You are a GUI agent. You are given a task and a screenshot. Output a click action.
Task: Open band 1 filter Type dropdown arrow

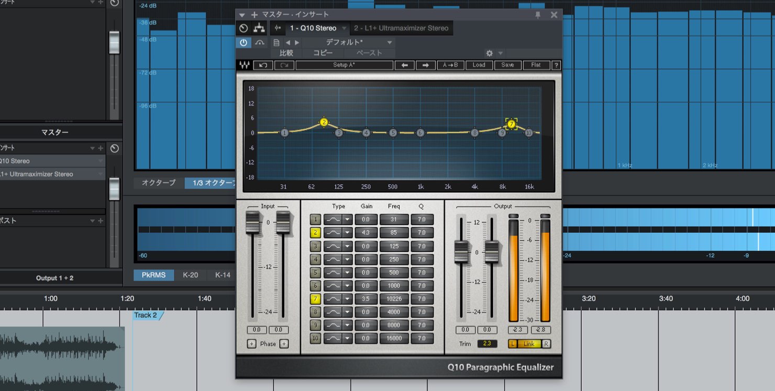pyautogui.click(x=347, y=220)
